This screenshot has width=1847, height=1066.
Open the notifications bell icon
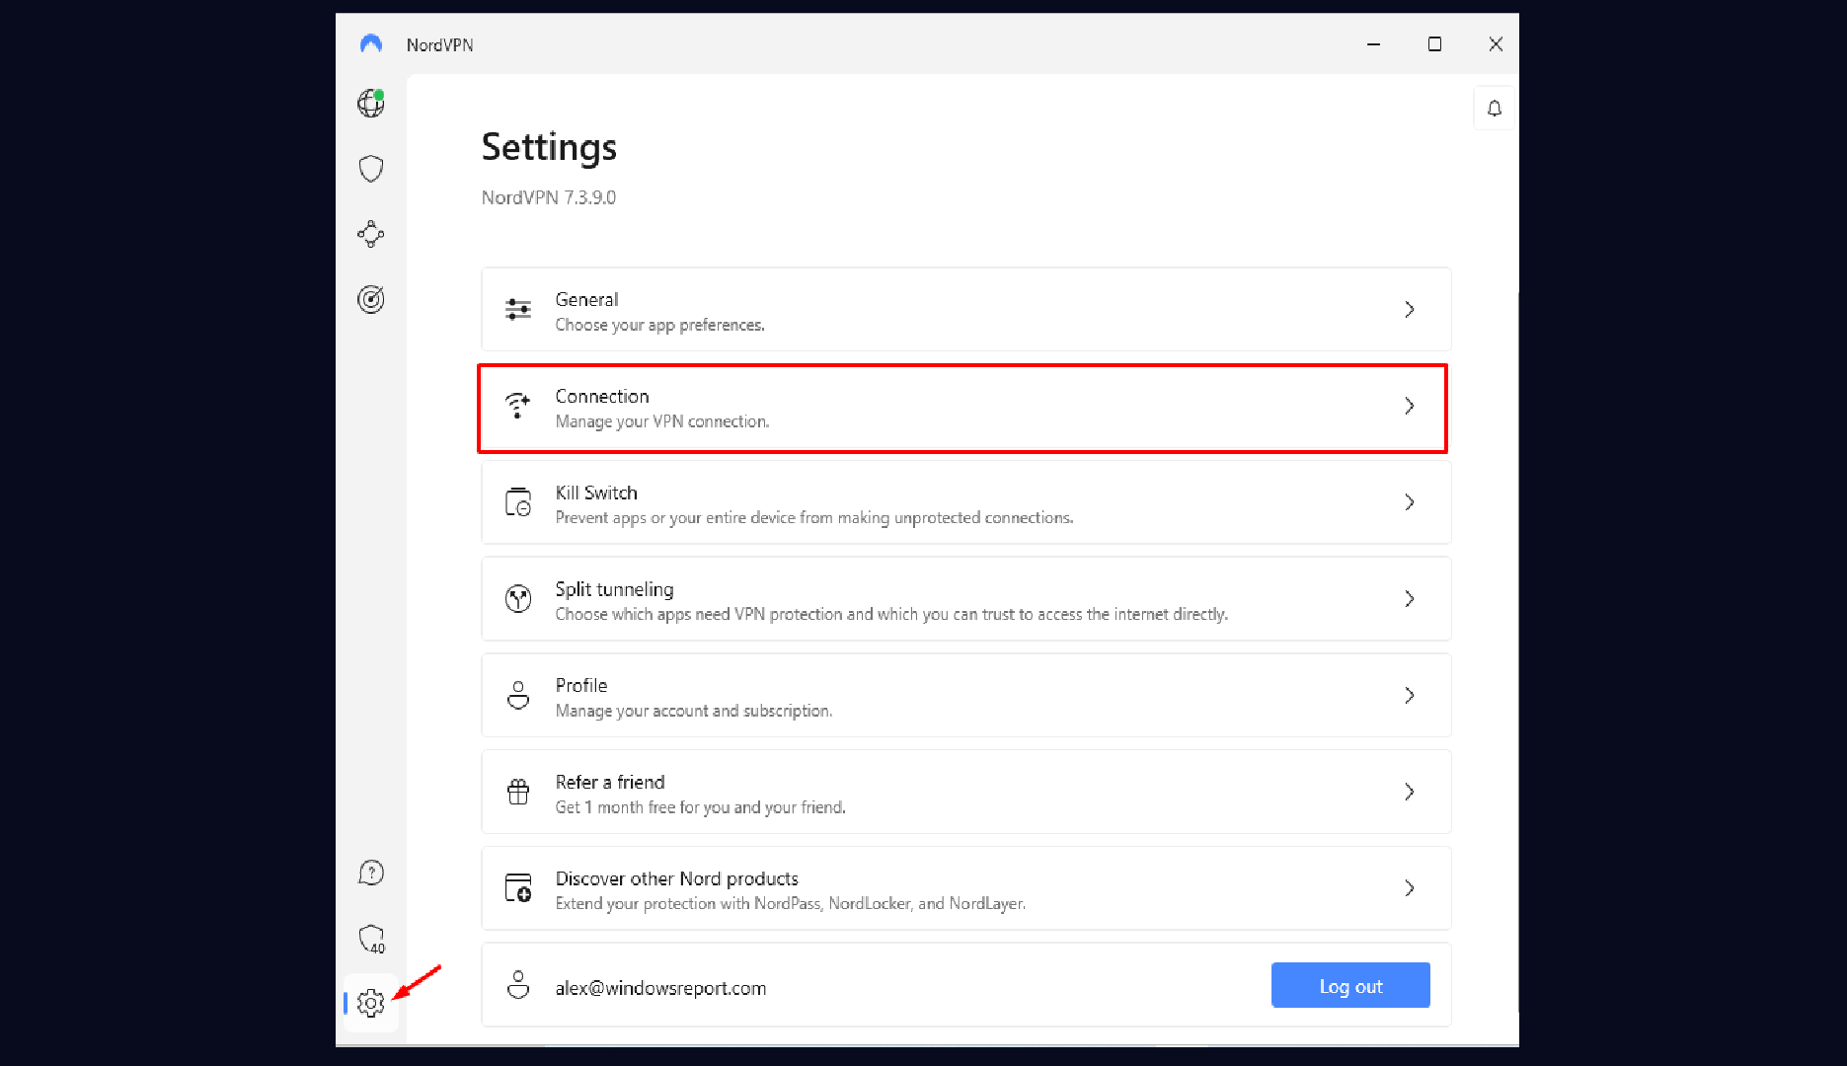pos(1495,109)
